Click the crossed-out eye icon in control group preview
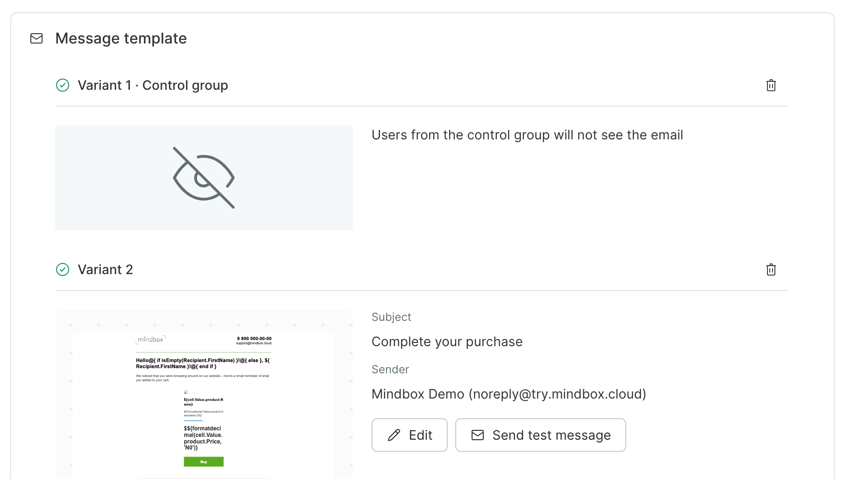Image resolution: width=845 pixels, height=479 pixels. click(x=204, y=178)
